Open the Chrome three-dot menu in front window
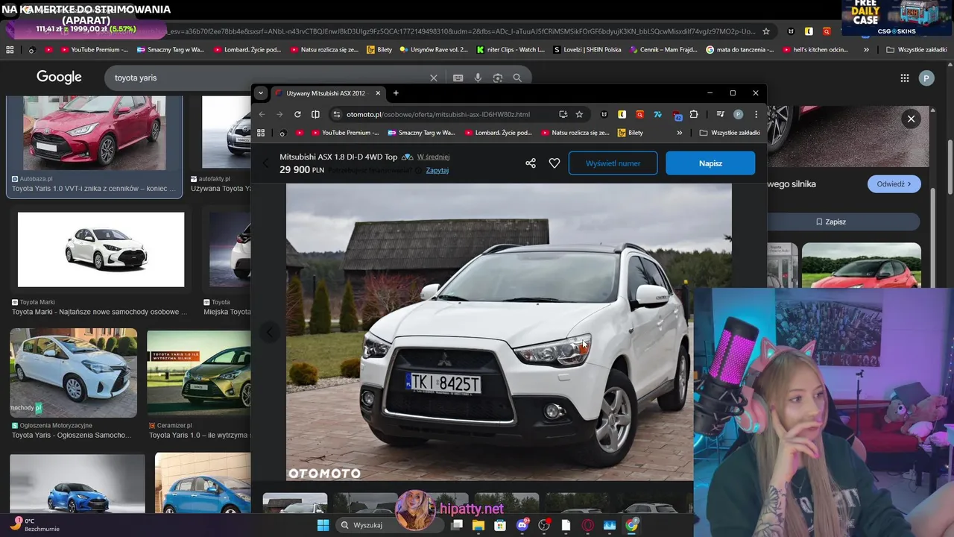 coord(756,114)
